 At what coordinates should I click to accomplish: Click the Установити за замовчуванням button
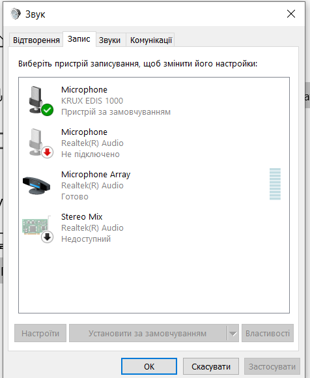[148, 333]
